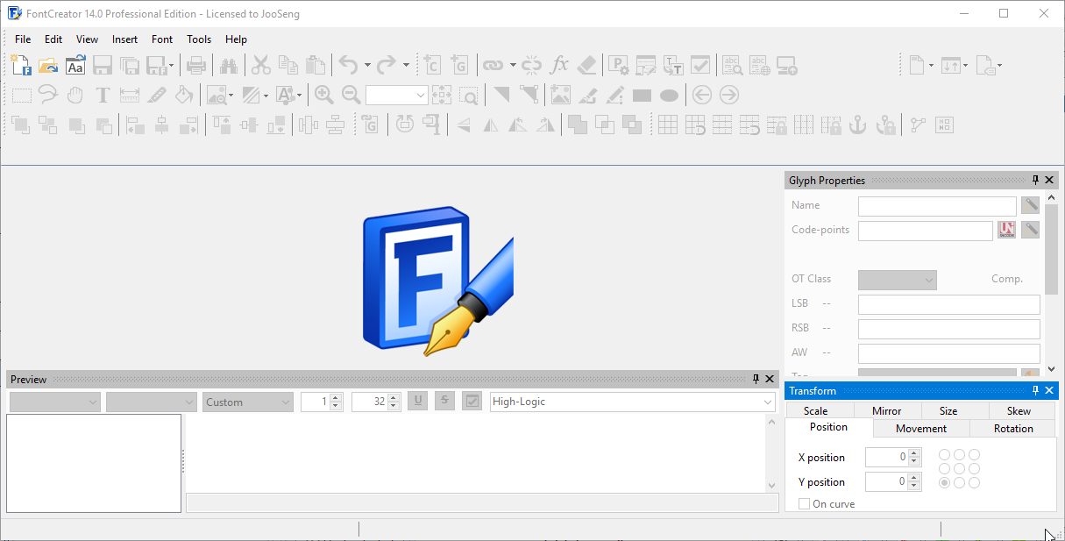Create a new font with the New icon
This screenshot has height=541, width=1065.
click(x=22, y=65)
